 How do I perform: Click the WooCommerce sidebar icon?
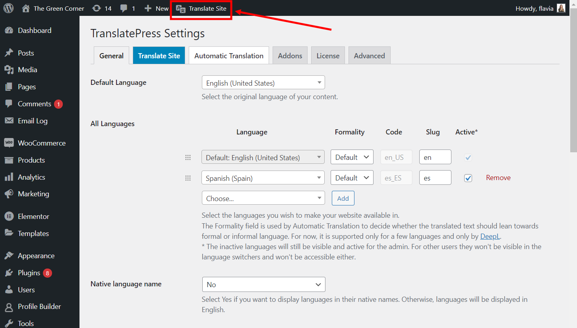(9, 143)
